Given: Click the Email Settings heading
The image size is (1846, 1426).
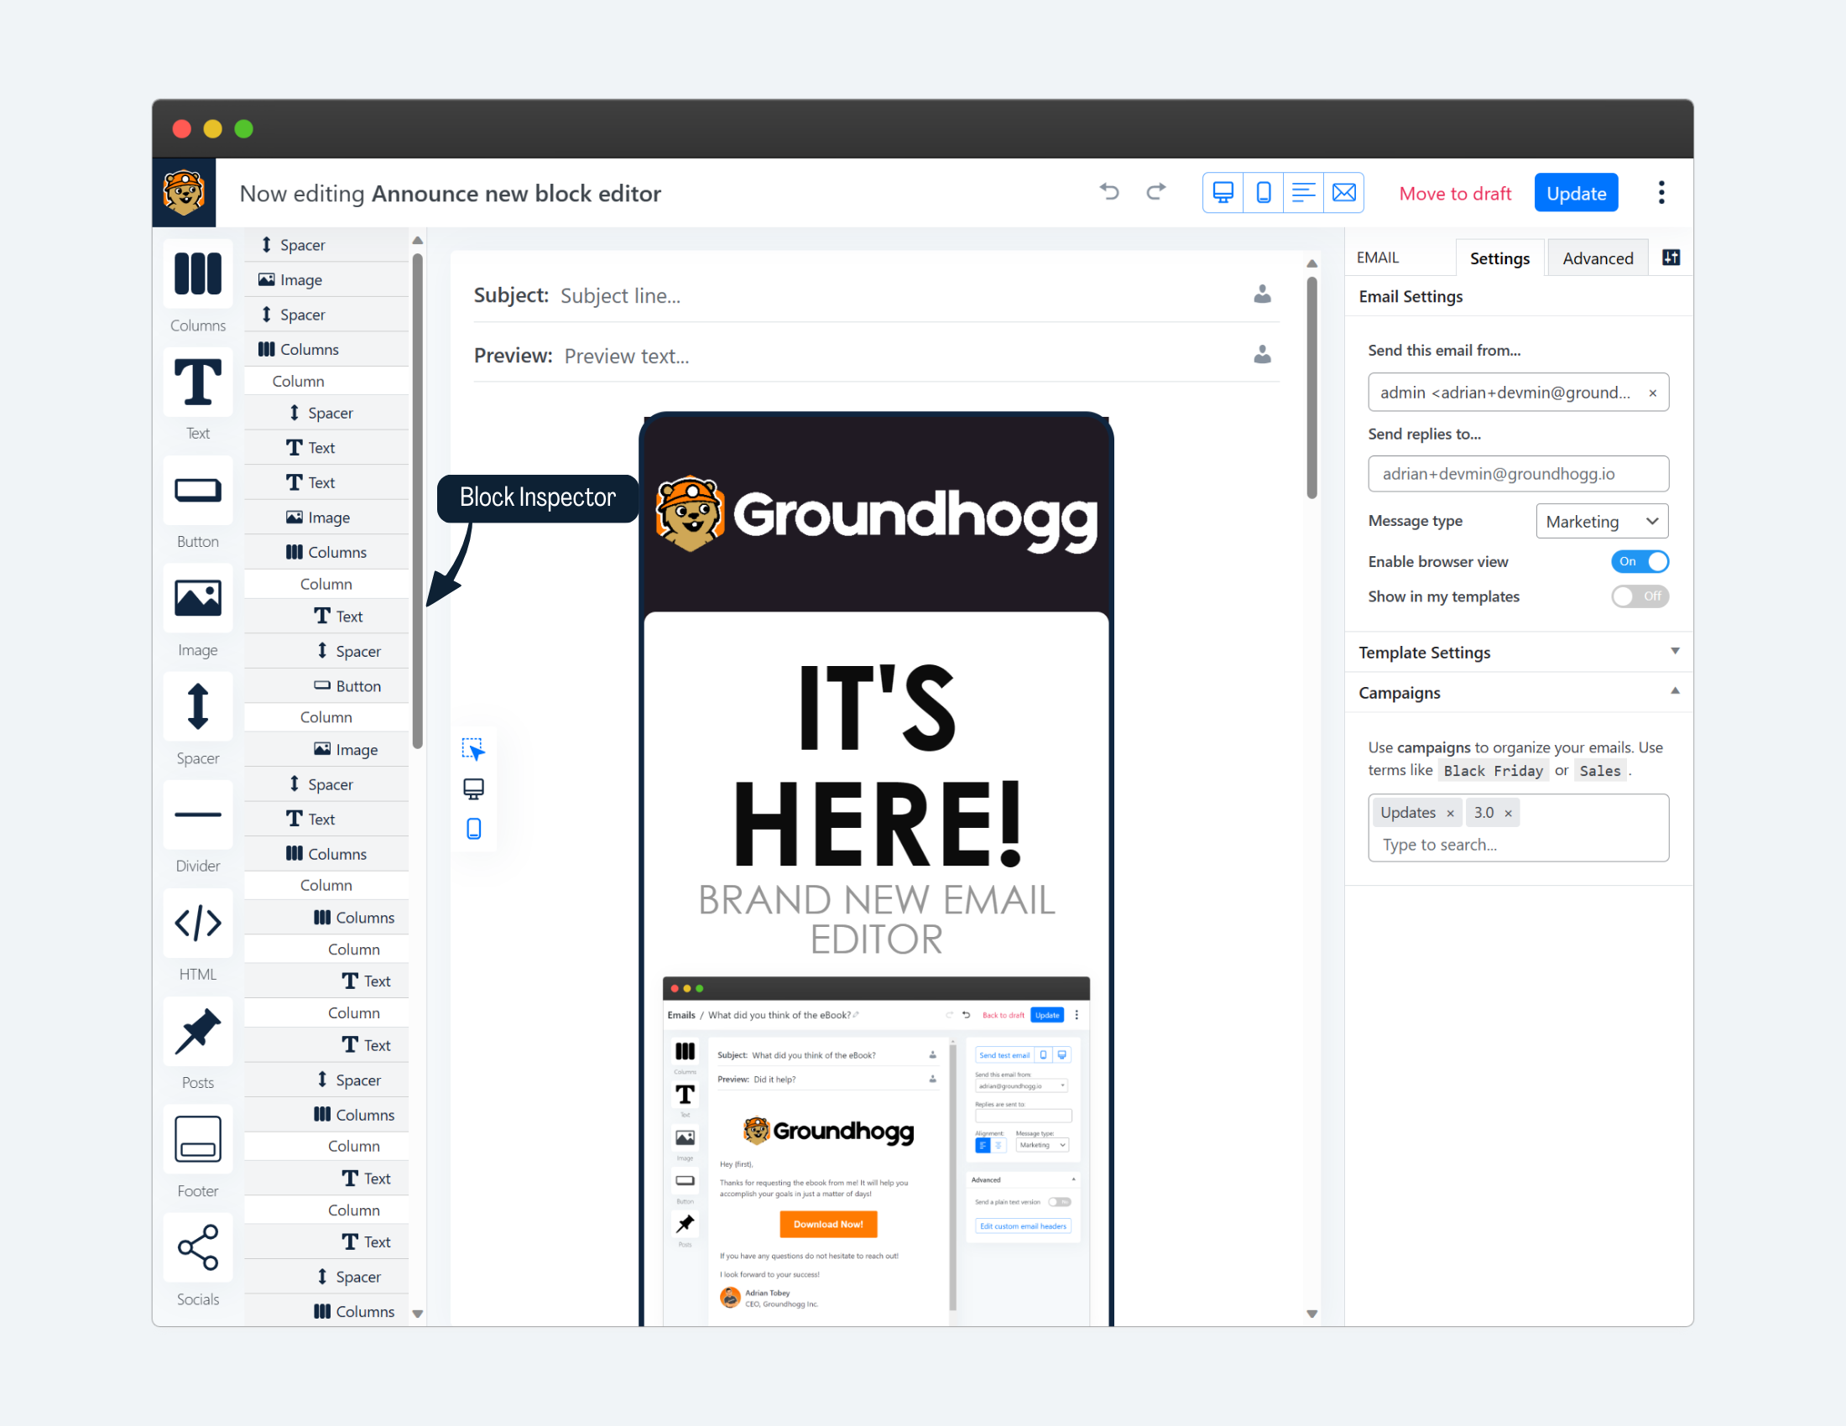Looking at the screenshot, I should tap(1411, 296).
